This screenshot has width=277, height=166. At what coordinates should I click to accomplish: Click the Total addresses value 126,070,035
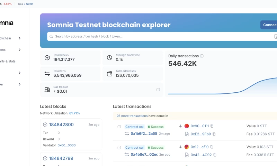coord(127,75)
